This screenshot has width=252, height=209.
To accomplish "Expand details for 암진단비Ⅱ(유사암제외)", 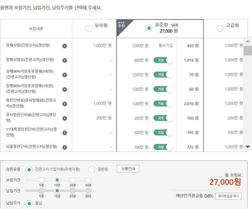I will pos(65,104).
